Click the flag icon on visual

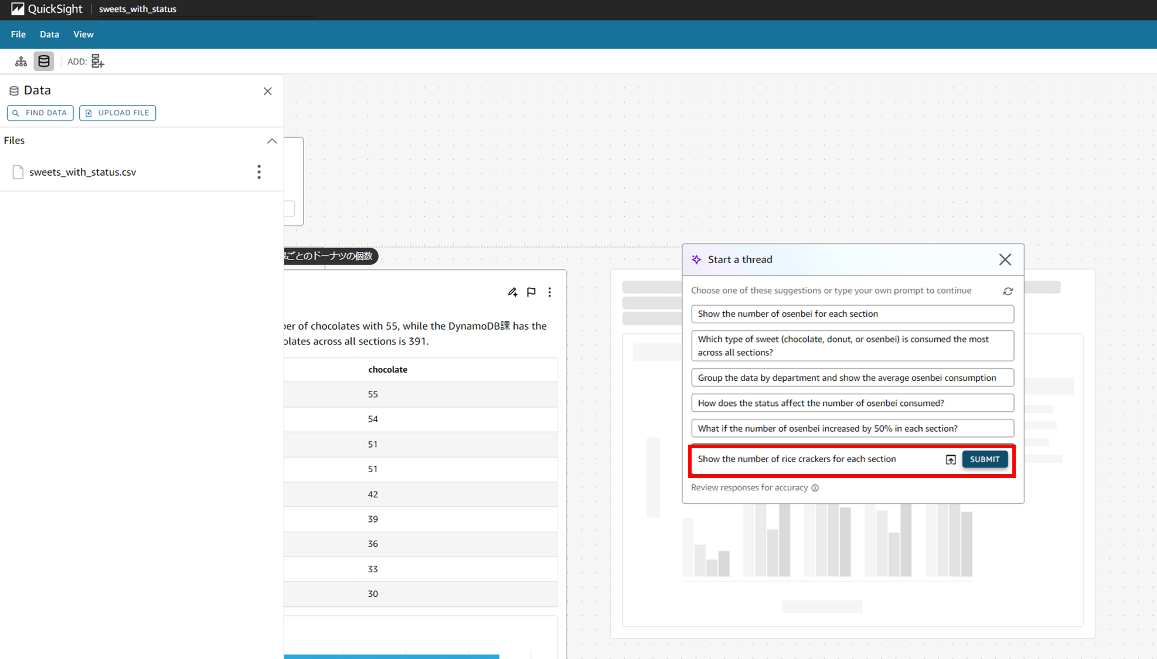[531, 291]
